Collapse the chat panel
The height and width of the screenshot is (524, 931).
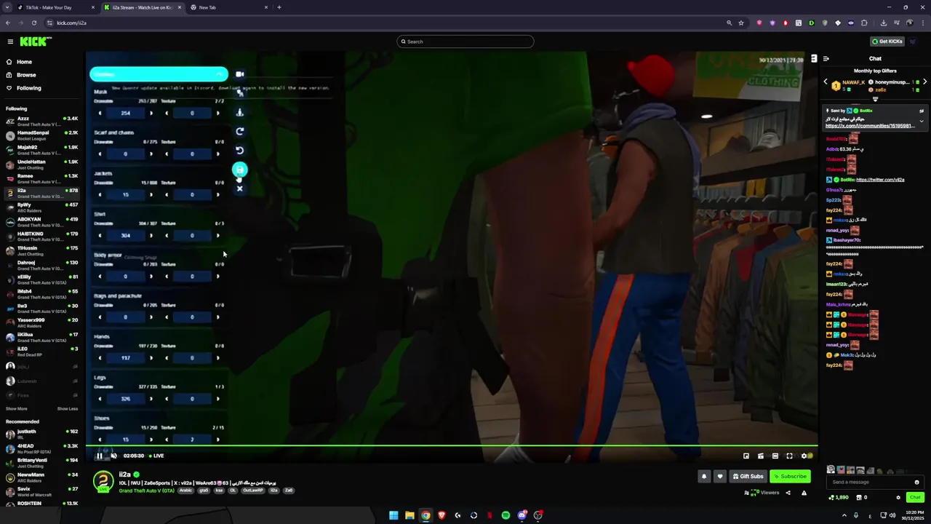[826, 59]
